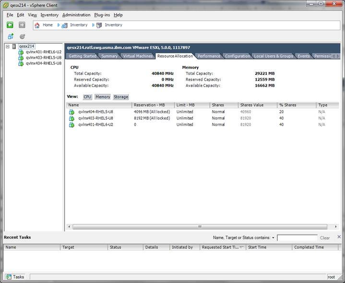The image size is (345, 283).
Task: Select the Resource Allocation tab
Action: [175, 56]
